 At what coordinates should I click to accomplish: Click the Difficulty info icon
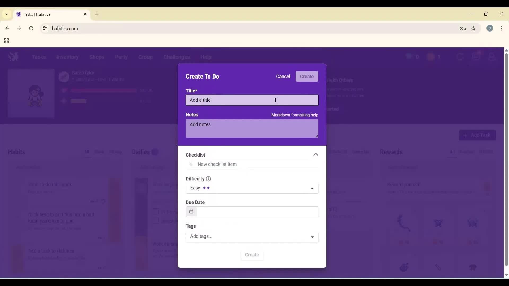click(x=208, y=179)
